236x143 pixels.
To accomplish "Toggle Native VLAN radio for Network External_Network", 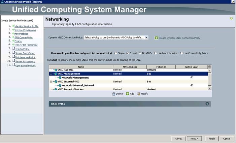I will click(x=192, y=85).
